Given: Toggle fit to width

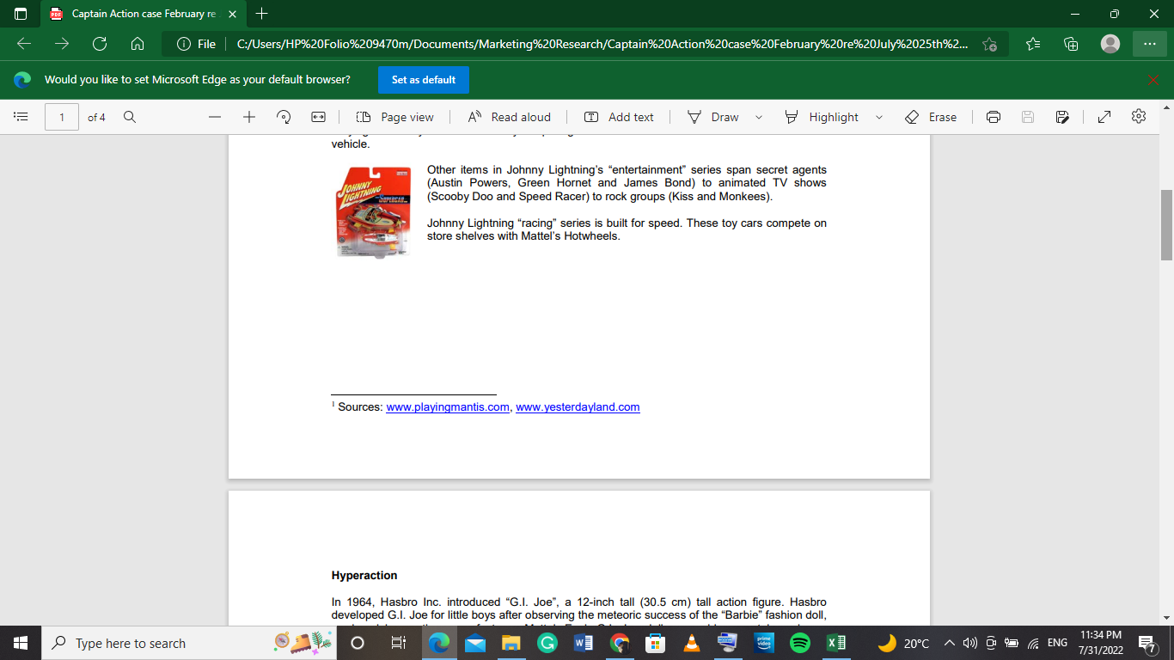Looking at the screenshot, I should coord(318,117).
